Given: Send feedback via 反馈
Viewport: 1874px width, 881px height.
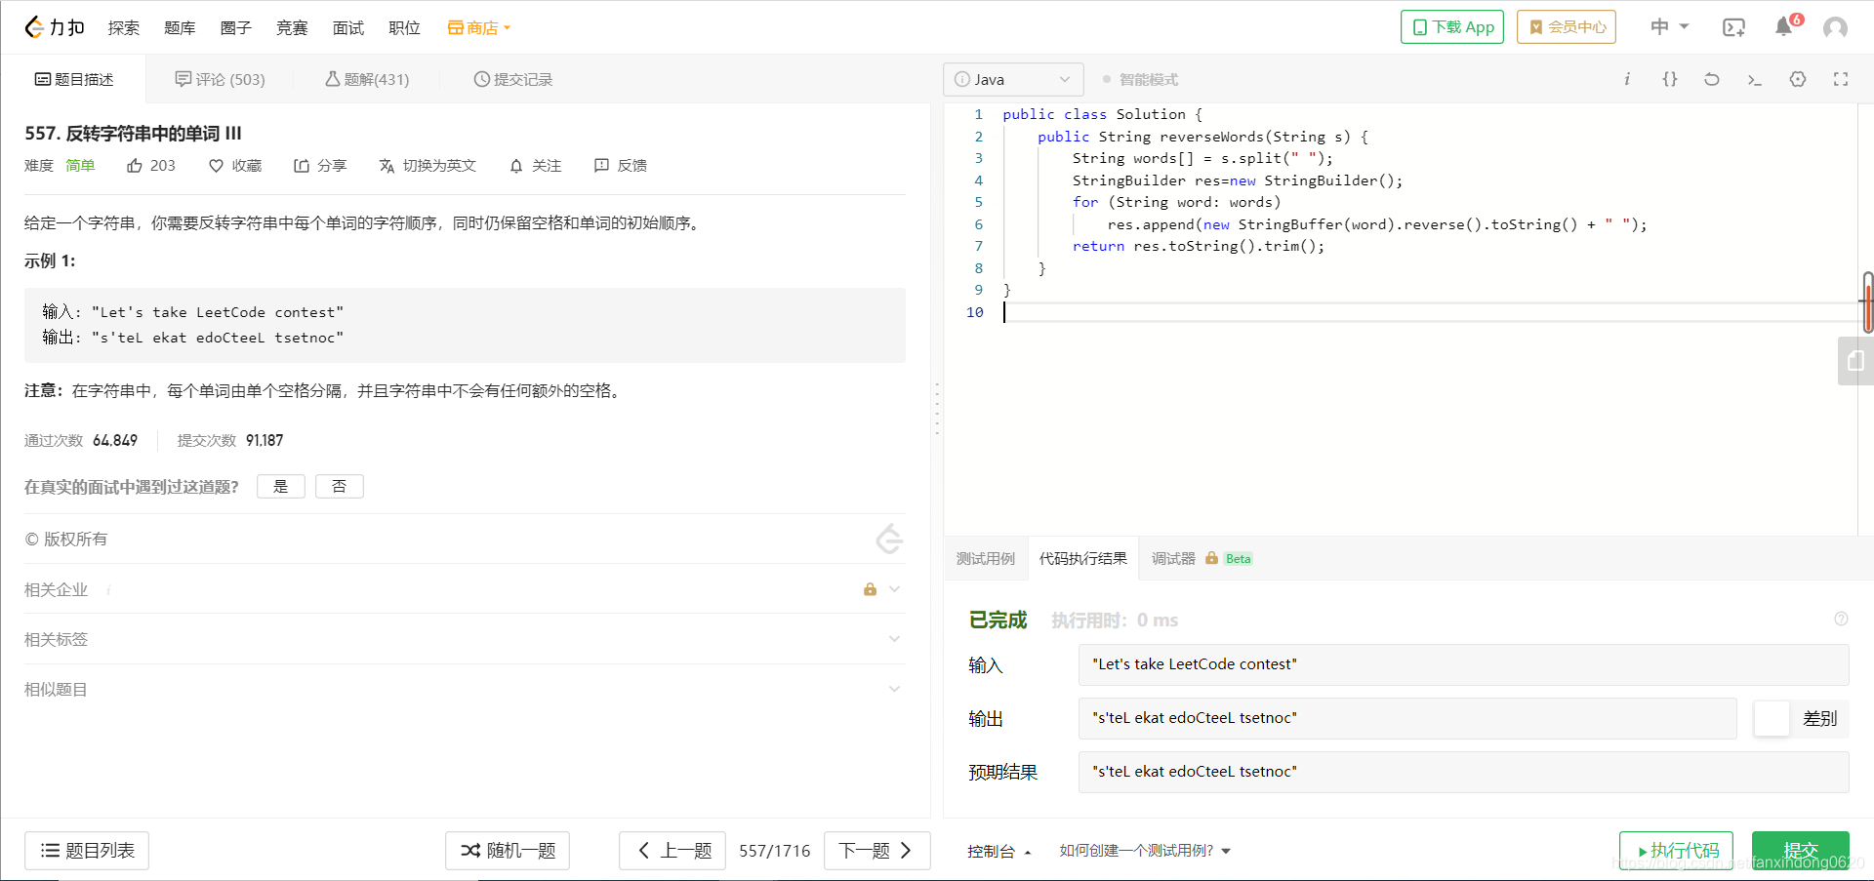Looking at the screenshot, I should 621,166.
